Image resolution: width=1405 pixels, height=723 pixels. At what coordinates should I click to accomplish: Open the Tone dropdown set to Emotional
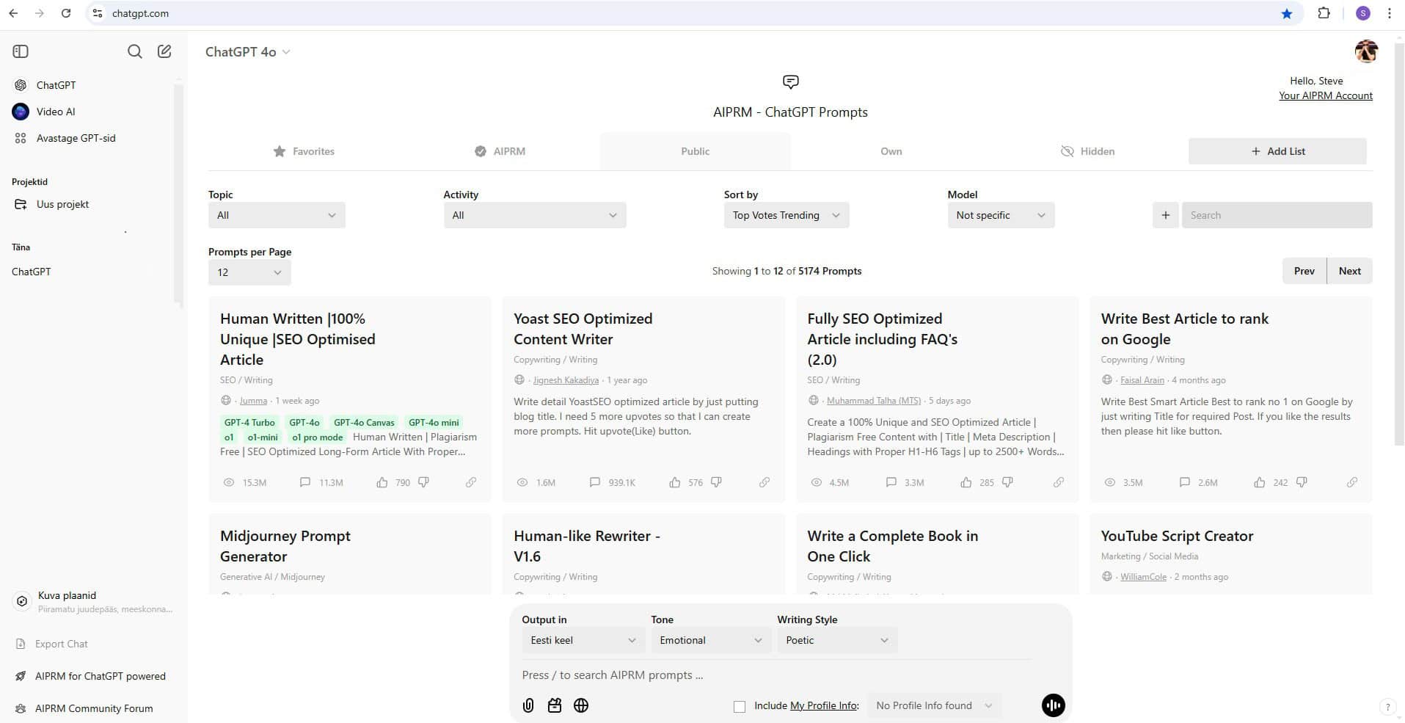tap(710, 640)
